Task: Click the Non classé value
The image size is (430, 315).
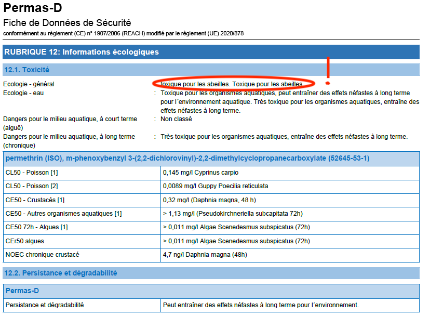Action: tap(176, 119)
